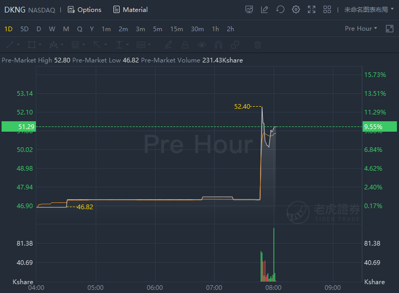Select the 30m interval

coord(198,29)
